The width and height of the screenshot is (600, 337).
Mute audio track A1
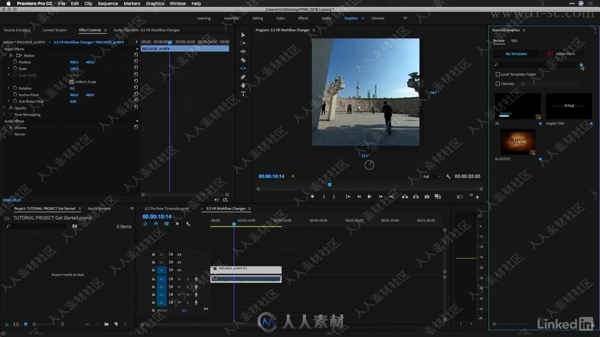click(179, 279)
